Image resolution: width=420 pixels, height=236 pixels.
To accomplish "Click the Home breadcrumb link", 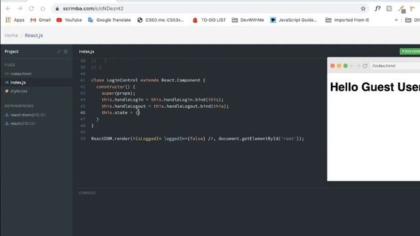I will click(x=11, y=35).
